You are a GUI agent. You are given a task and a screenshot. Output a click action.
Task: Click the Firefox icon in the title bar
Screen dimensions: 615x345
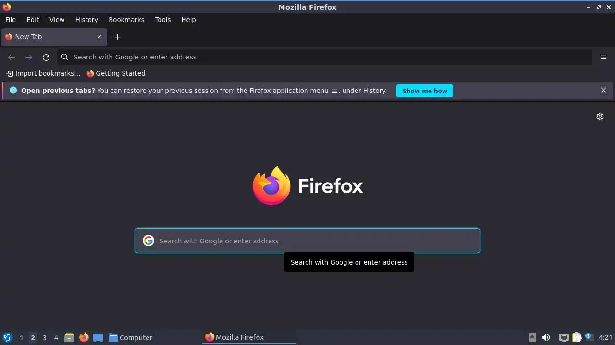7,7
